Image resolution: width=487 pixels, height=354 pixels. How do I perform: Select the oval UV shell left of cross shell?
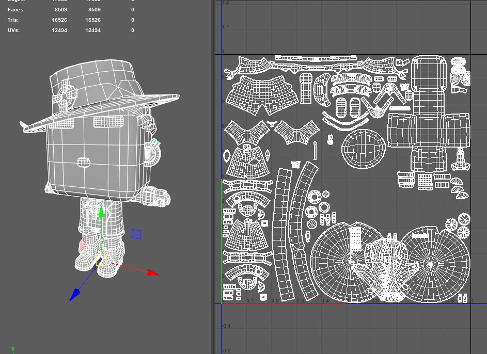tap(364, 149)
